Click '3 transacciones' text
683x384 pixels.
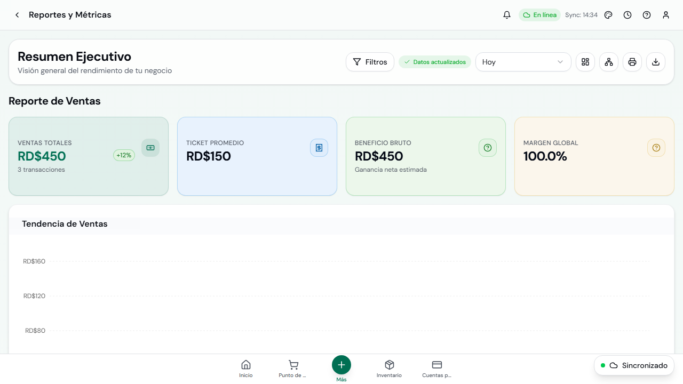coord(41,170)
